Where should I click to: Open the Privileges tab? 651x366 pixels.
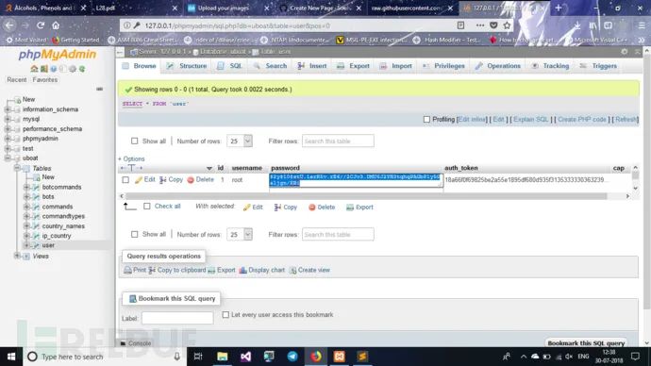(443, 66)
